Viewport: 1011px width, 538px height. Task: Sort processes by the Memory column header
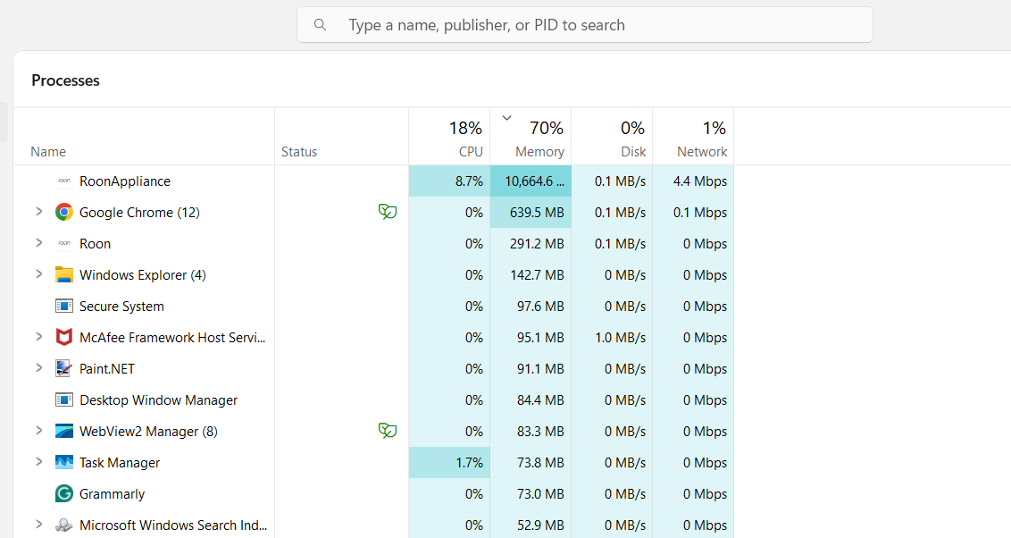[x=531, y=139]
